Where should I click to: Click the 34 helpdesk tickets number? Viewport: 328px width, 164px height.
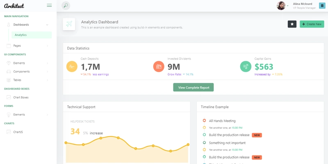(x=75, y=132)
